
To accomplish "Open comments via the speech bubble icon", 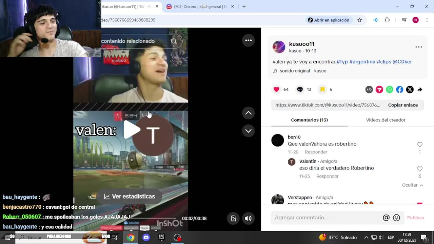I will click(300, 89).
